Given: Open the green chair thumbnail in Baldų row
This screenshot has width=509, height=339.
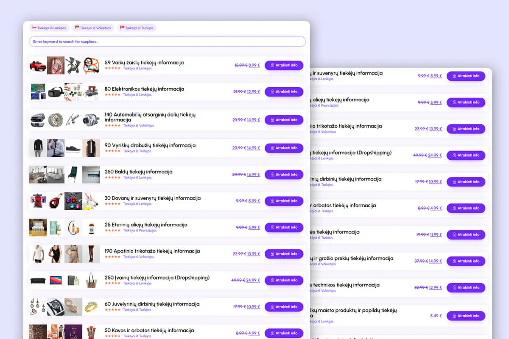Looking at the screenshot, I should pyautogui.click(x=73, y=175).
